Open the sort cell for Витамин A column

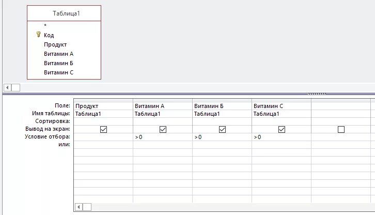pos(163,121)
